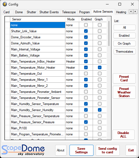139x158 pixels.
Task: Maximize the Config window
Action: coord(120,4)
